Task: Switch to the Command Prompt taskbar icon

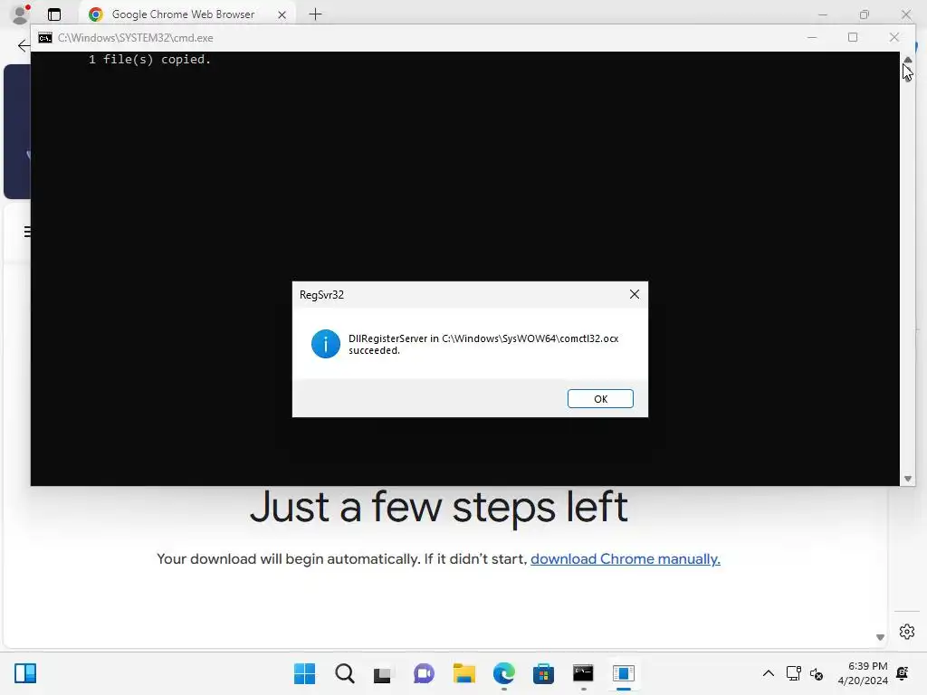Action: pos(583,673)
